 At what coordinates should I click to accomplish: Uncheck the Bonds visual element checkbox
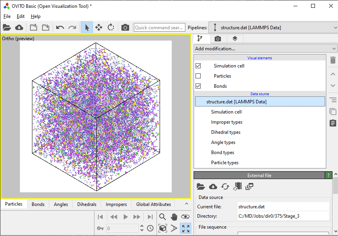coord(198,86)
